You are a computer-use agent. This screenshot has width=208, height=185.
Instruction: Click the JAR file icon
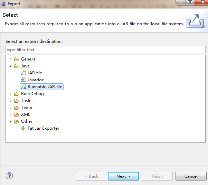23,73
